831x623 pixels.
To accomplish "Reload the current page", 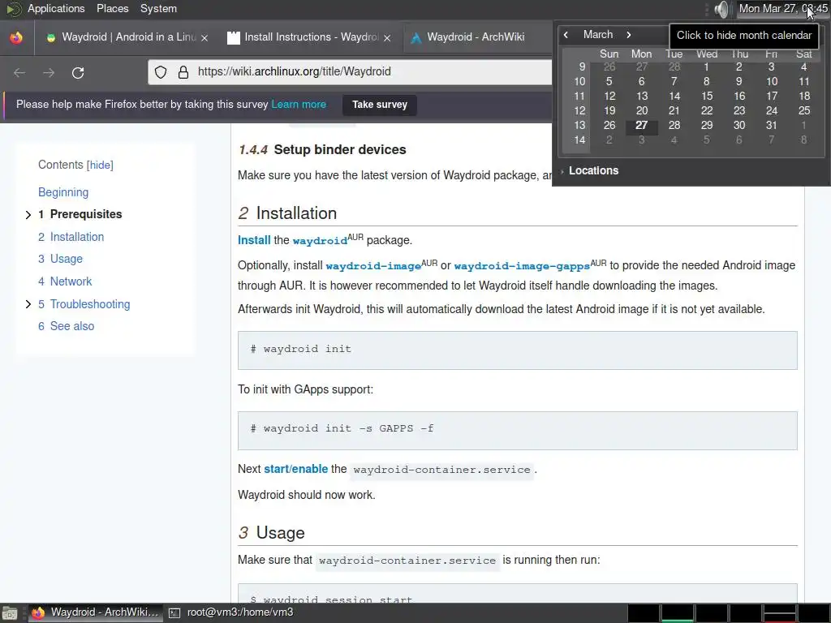I will (78, 72).
